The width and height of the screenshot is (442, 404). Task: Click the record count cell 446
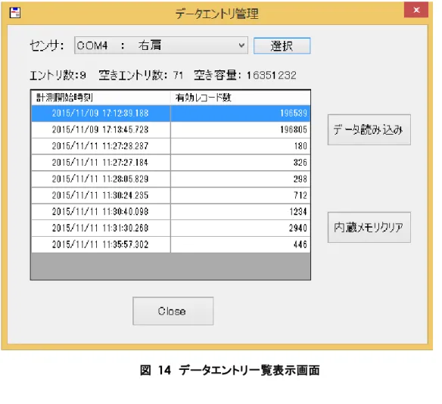tap(241, 244)
